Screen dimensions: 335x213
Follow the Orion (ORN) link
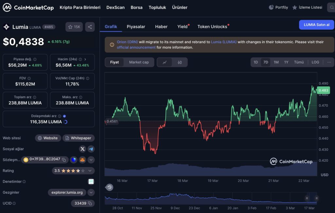pos(127,42)
